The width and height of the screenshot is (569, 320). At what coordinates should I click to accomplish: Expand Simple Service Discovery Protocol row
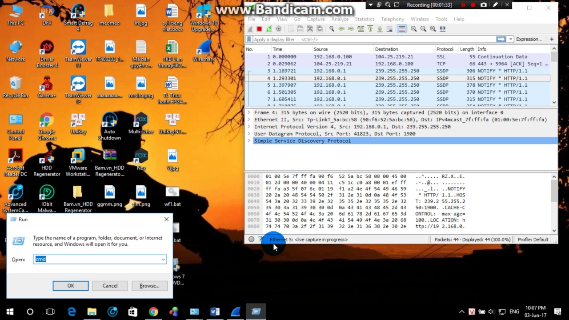tap(249, 141)
